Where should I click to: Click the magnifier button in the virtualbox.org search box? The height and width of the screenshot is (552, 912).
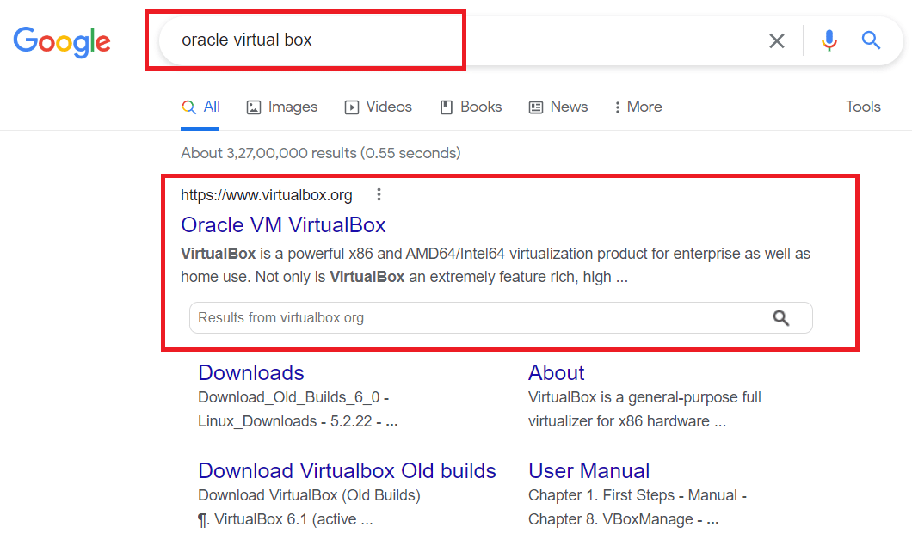click(780, 318)
